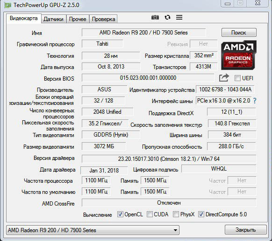Click device ID 1002 6798 - 1043 044A

point(225,90)
